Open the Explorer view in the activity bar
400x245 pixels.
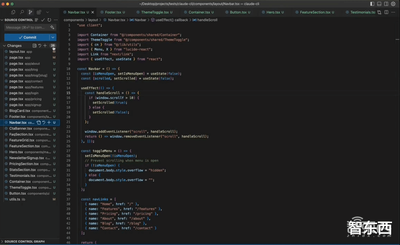tap(13, 12)
